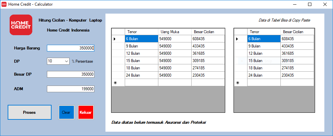Select the 18 Bulan cell in right table
Screen dimensions: 333x136
point(264,68)
